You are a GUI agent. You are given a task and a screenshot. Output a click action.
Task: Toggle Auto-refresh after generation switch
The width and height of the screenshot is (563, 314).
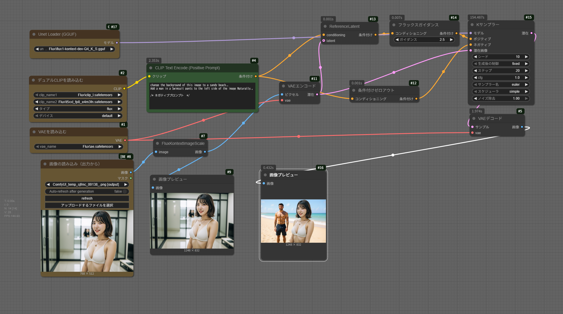point(125,191)
